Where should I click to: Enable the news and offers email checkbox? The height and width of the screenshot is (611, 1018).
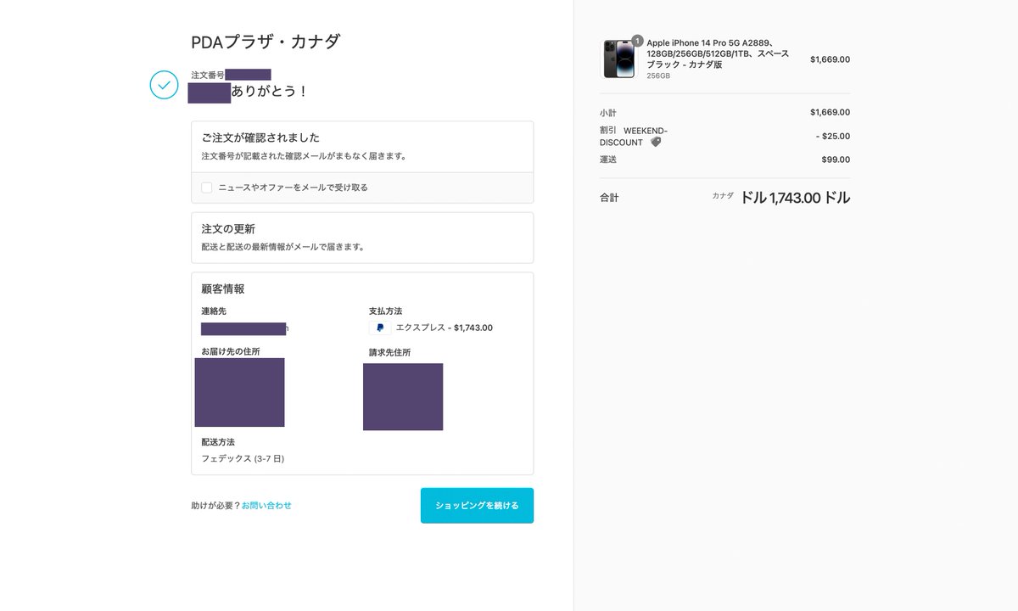tap(207, 188)
